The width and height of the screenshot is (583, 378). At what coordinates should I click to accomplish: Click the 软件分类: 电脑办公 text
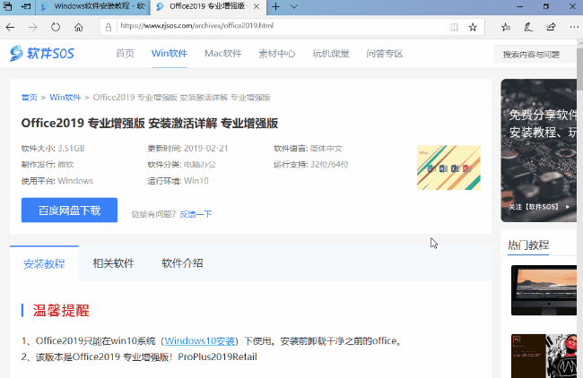click(181, 165)
